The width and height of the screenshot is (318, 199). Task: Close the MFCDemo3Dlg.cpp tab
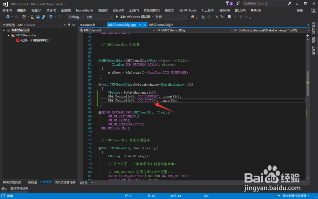pos(144,25)
